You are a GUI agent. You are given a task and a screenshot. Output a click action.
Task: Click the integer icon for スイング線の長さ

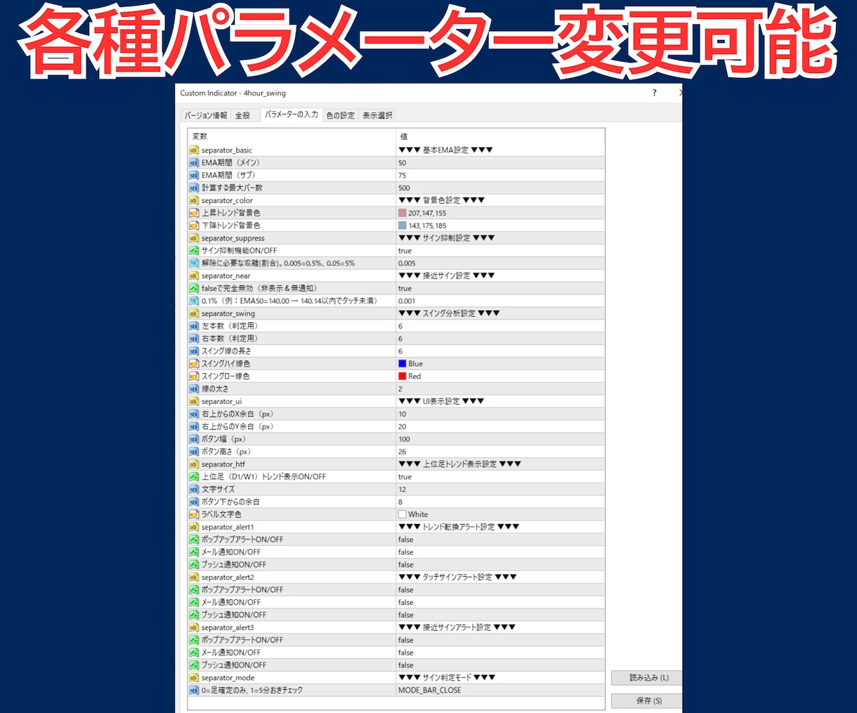pyautogui.click(x=194, y=351)
